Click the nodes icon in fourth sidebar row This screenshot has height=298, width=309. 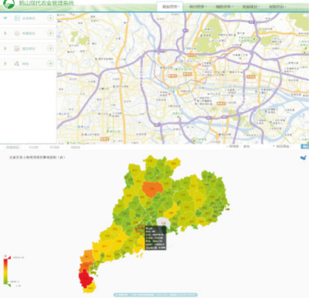click(x=17, y=63)
